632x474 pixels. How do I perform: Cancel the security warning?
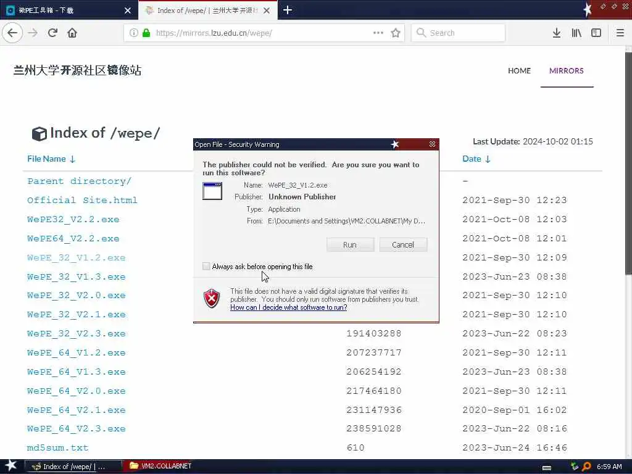pos(402,244)
